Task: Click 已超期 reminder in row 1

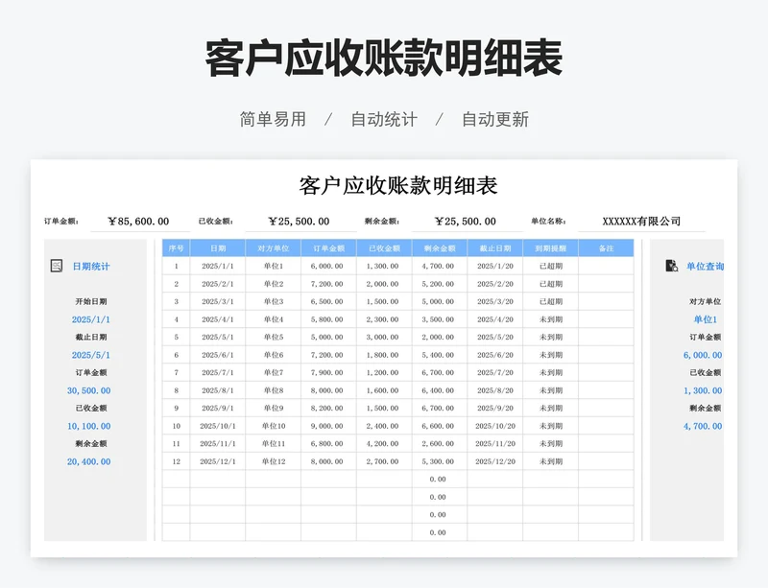Action: (x=550, y=267)
